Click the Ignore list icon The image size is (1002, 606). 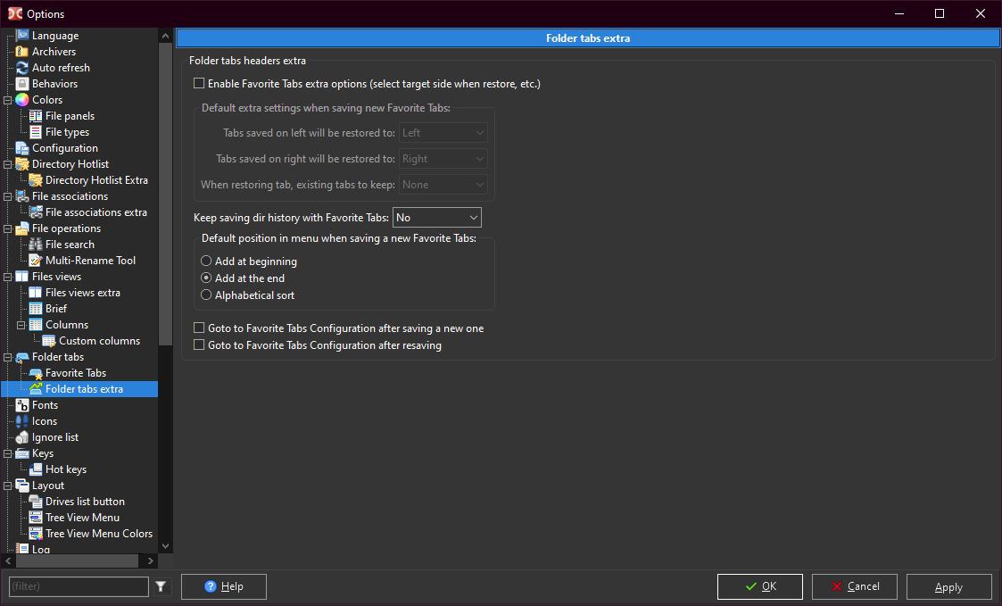(x=22, y=437)
